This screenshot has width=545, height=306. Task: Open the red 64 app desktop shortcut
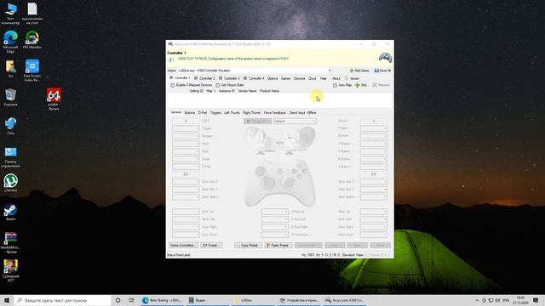54,99
